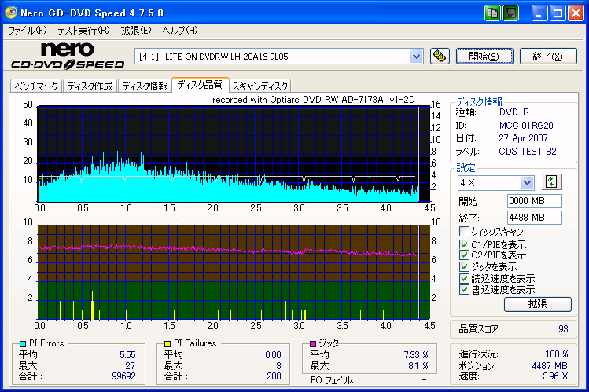Click the 開始(S) start button
Screen dimensions: 589x392
pyautogui.click(x=484, y=57)
